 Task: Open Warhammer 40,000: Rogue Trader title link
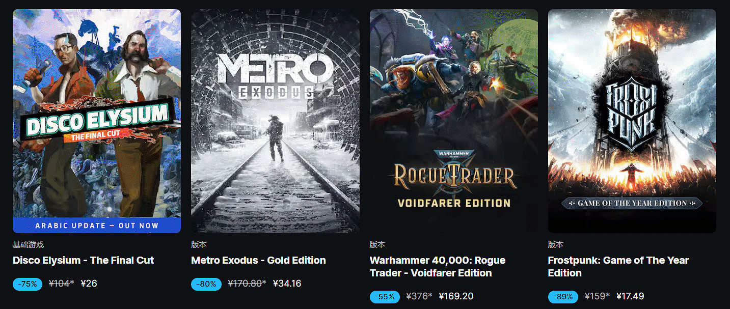pos(438,266)
